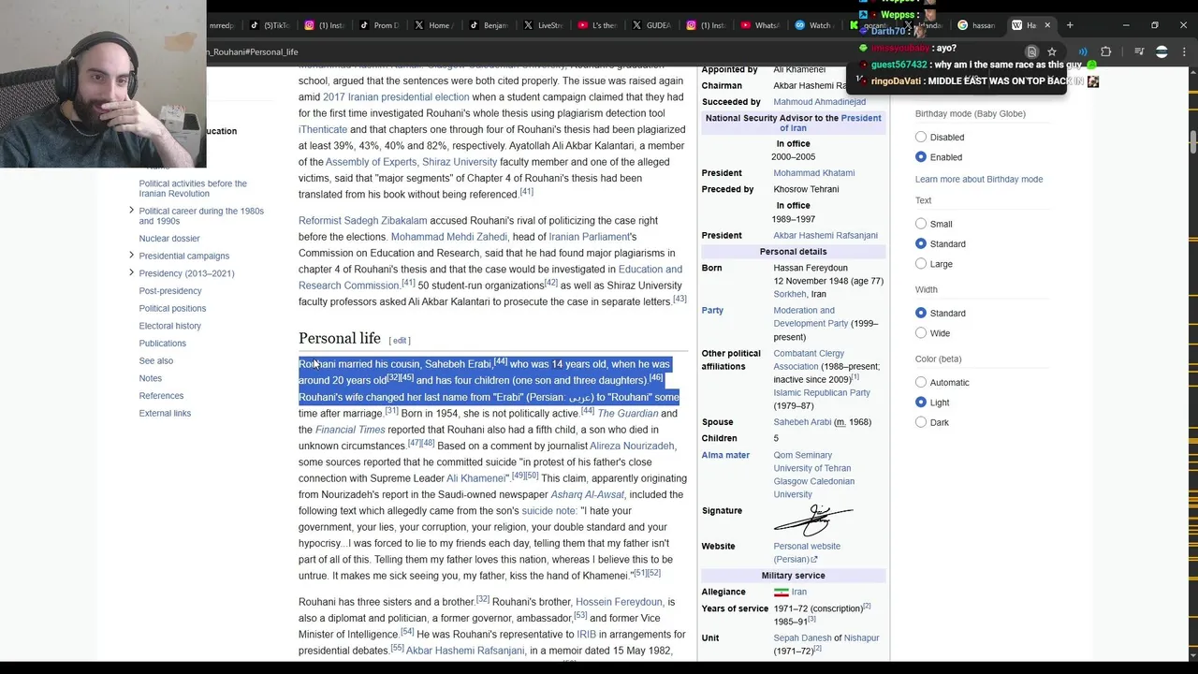Image resolution: width=1198 pixels, height=674 pixels.
Task: Expand Presidency (2013–2021) in contents
Action: tap(131, 272)
